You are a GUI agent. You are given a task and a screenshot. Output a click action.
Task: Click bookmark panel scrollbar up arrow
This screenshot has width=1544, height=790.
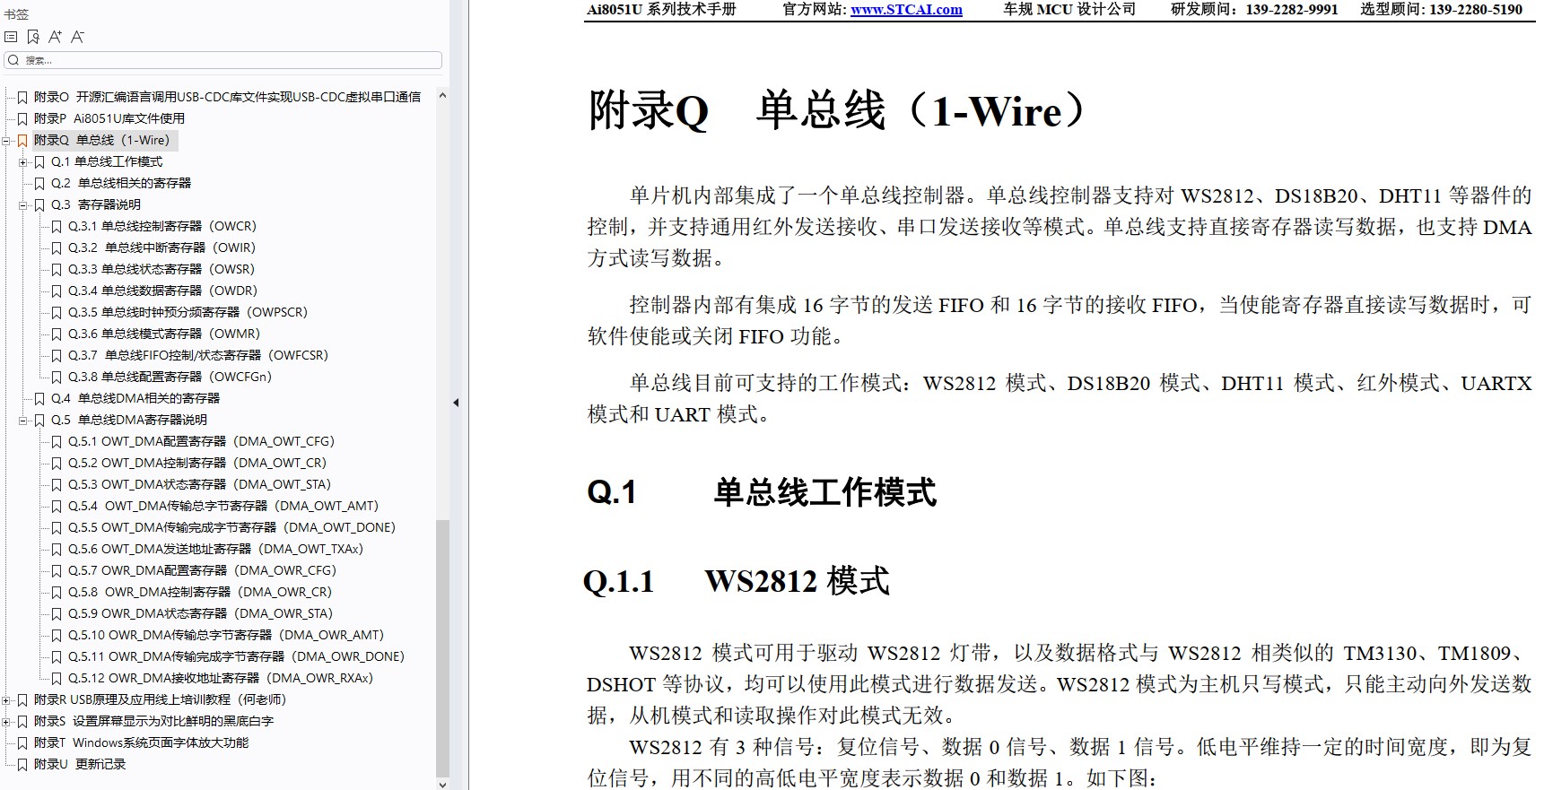(442, 95)
